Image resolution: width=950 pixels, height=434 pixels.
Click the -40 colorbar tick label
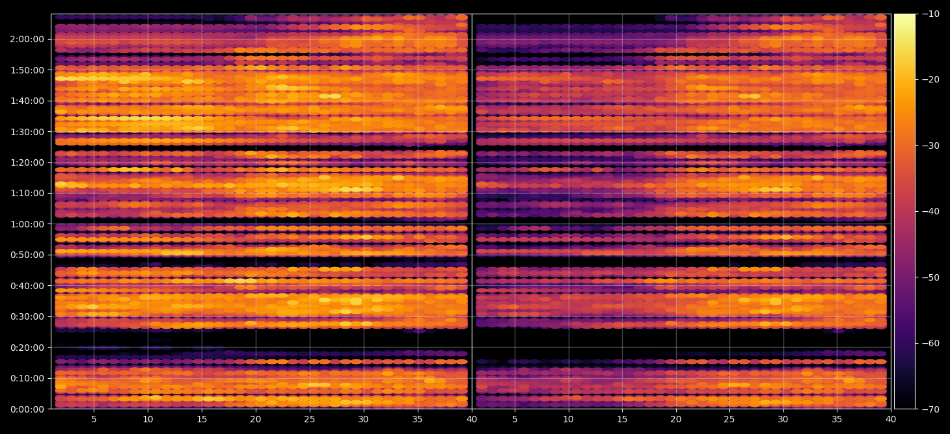(930, 211)
